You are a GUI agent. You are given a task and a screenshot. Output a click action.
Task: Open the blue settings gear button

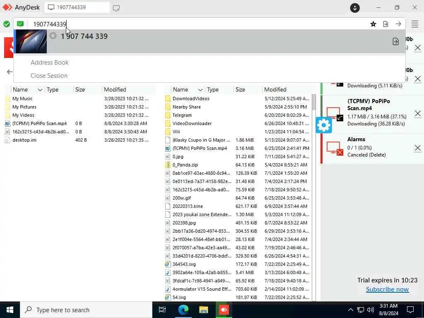click(x=324, y=125)
